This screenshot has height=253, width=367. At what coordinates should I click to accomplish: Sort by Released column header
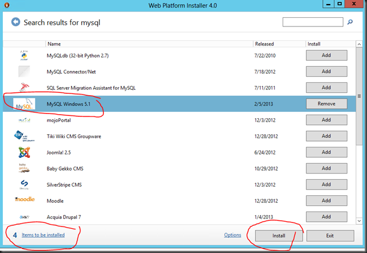279,44
